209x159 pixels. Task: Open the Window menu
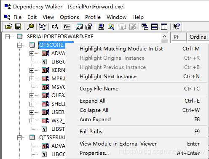point(116,17)
